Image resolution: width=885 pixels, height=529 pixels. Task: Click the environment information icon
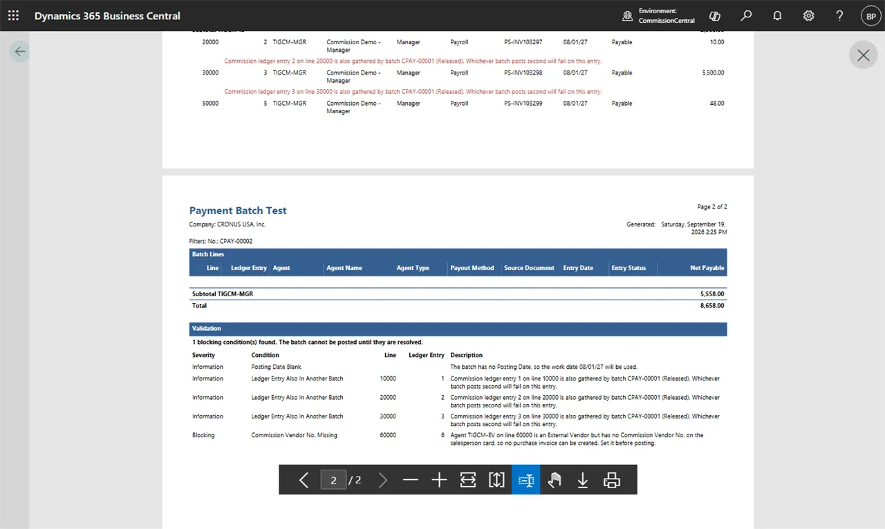[x=628, y=15]
